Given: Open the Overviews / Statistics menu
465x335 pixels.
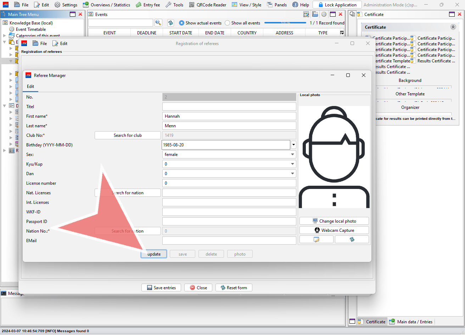Looking at the screenshot, I should point(106,5).
